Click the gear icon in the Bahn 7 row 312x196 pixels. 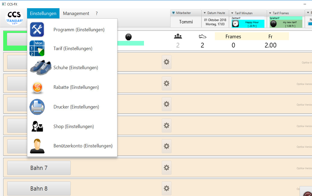point(167,167)
